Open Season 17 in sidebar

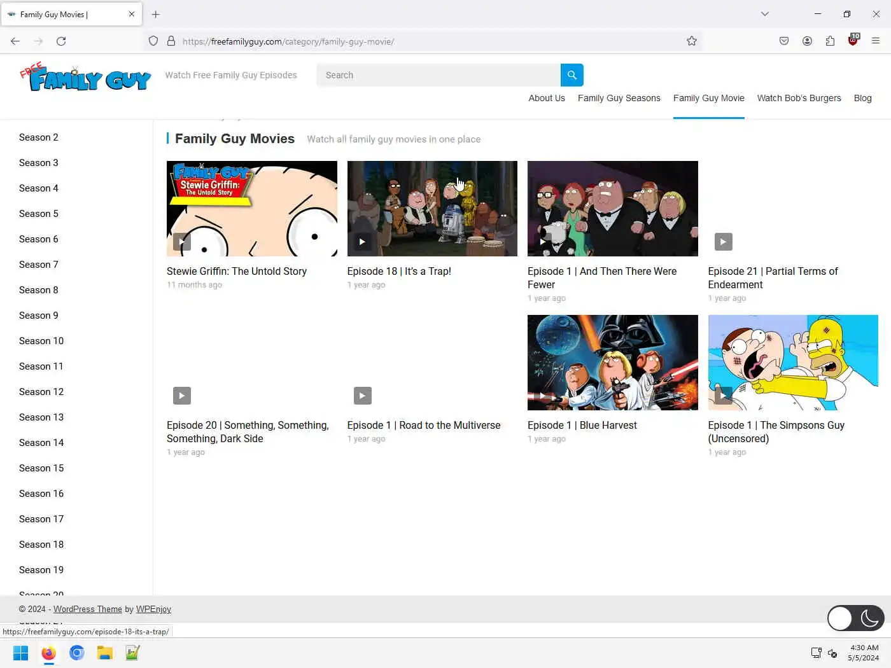41,519
